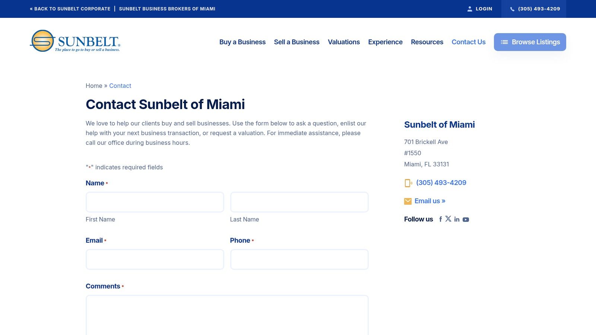
Task: Open the X (Twitter) social icon
Action: click(x=448, y=219)
